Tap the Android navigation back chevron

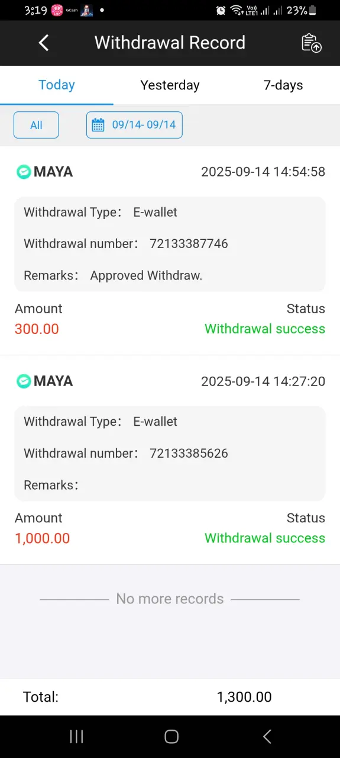click(267, 736)
